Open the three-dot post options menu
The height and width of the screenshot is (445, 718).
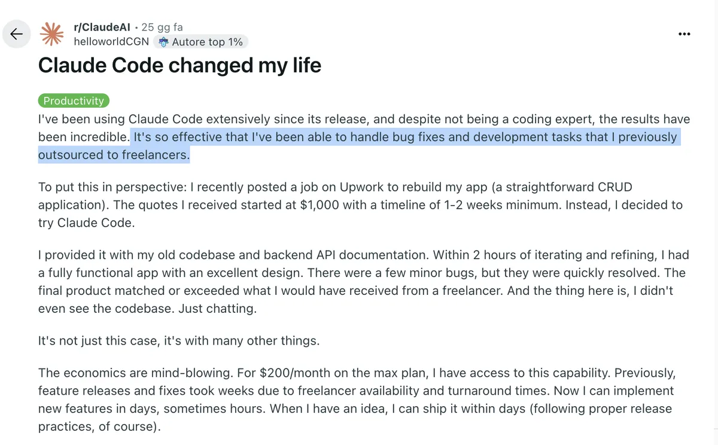click(x=684, y=34)
